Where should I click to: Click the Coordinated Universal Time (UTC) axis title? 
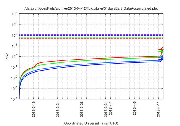coord(91,123)
